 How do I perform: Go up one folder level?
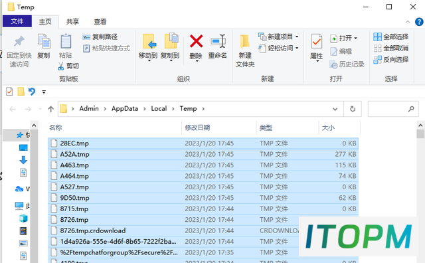tap(50, 109)
